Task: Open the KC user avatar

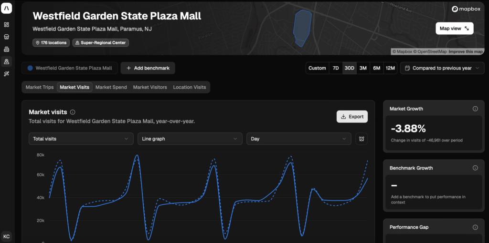Action: (x=7, y=236)
